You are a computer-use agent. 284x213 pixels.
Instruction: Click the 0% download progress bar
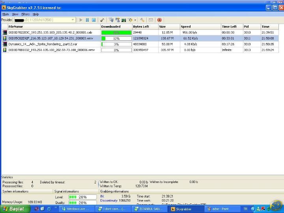(116, 50)
